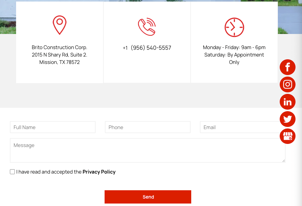This screenshot has width=302, height=206.
Task: Check the privacy policy acceptance checkbox
Action: 12,172
